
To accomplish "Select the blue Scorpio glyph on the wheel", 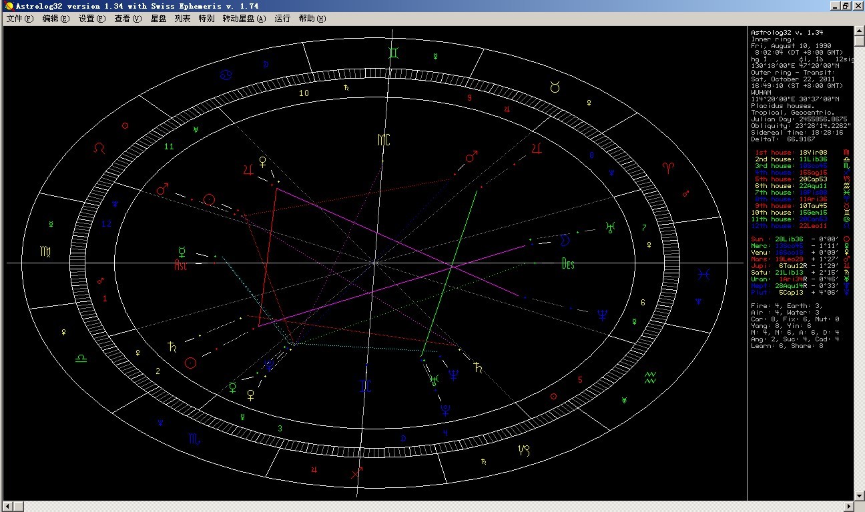I will pyautogui.click(x=194, y=439).
